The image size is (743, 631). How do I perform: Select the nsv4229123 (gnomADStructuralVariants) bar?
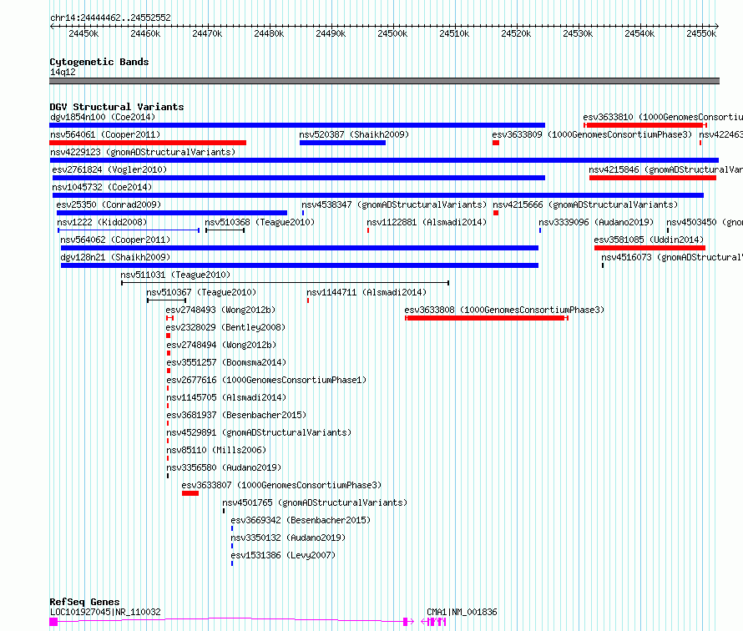coord(384,160)
